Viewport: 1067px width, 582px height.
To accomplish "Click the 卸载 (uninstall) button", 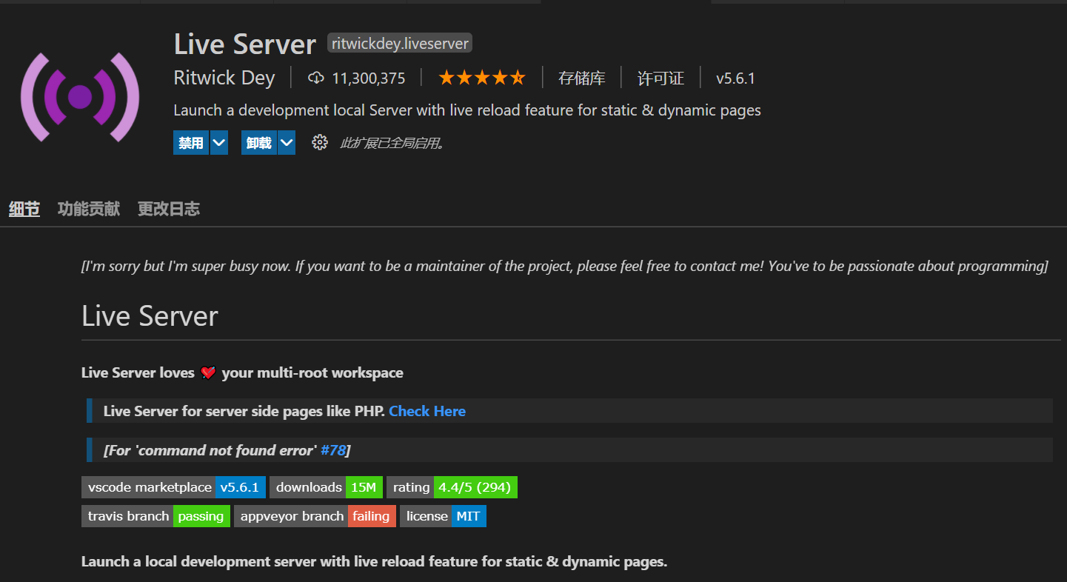I will point(259,143).
